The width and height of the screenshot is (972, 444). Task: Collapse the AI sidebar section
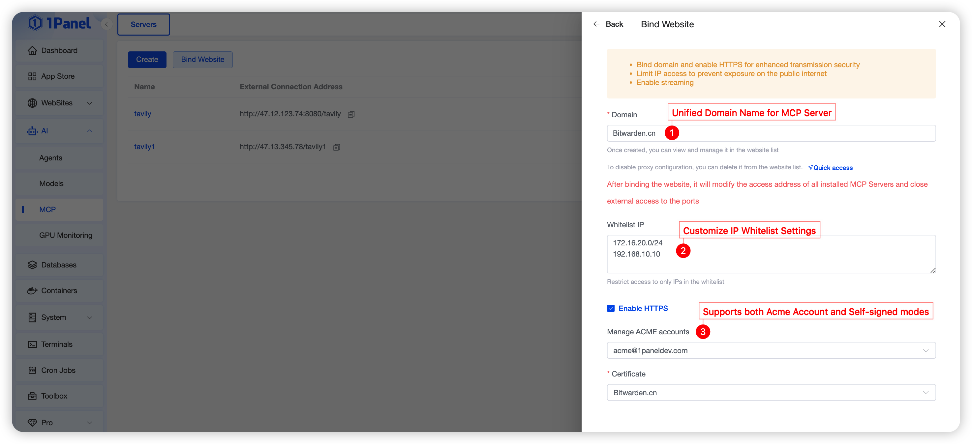point(89,131)
